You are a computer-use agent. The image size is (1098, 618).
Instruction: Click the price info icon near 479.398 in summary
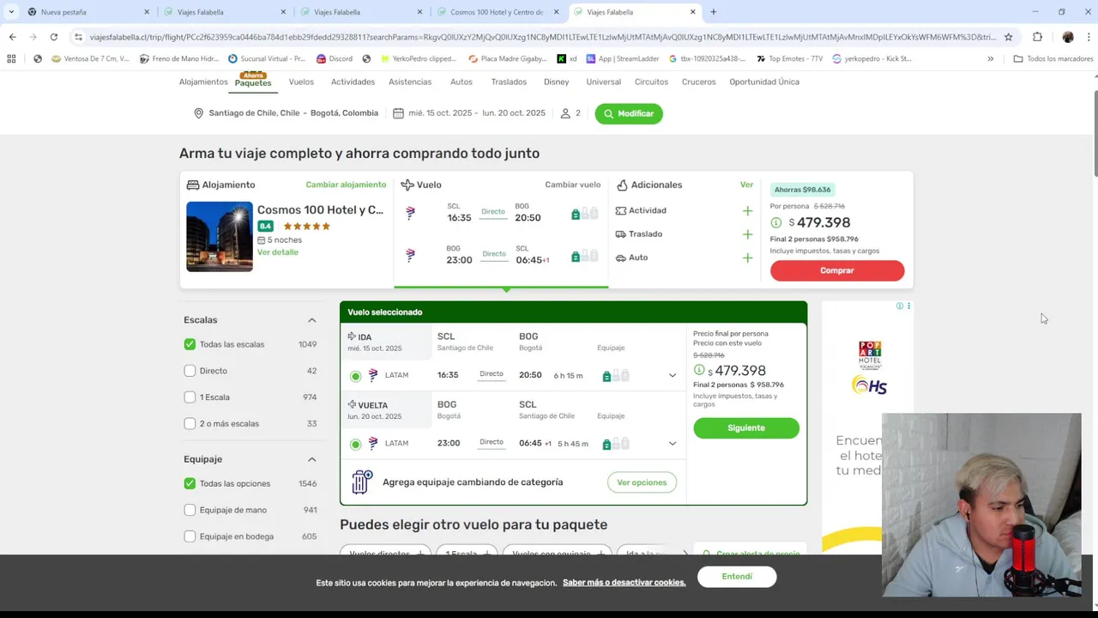[x=776, y=223]
